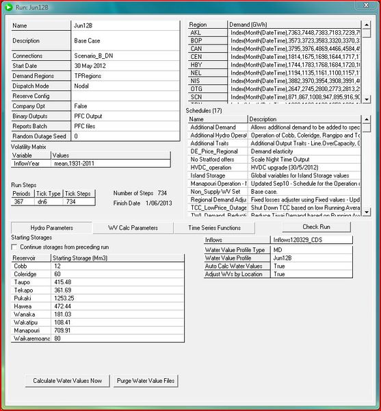
Task: Click the Description value Base Case
Action: [x=125, y=40]
